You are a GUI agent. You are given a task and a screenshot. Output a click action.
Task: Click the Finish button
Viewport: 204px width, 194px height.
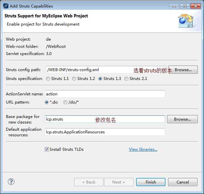click(151, 182)
